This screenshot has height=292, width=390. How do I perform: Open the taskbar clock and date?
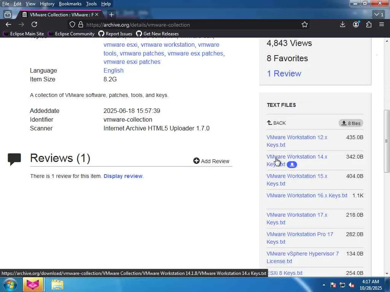(370, 285)
